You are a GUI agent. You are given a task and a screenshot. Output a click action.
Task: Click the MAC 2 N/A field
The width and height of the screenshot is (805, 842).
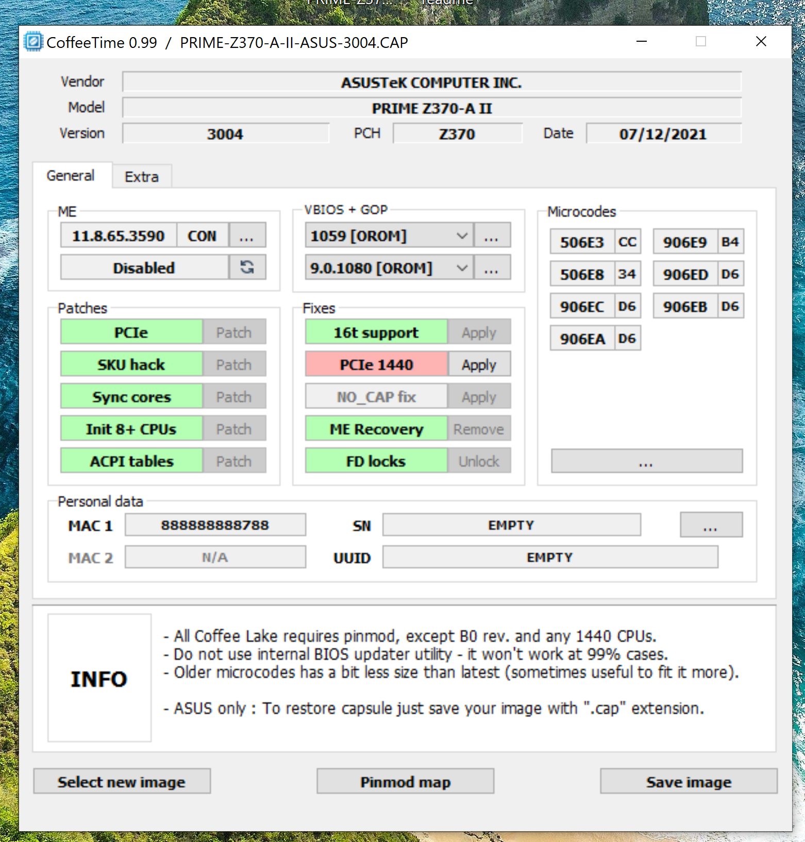[x=215, y=557]
